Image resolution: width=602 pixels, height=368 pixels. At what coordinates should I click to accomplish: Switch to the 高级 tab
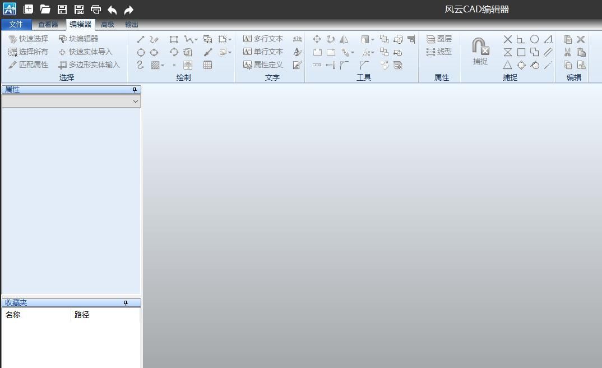click(108, 24)
